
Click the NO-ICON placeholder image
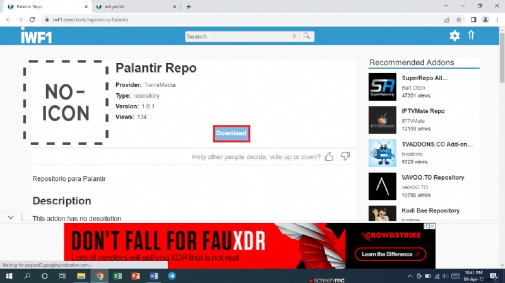click(x=66, y=102)
